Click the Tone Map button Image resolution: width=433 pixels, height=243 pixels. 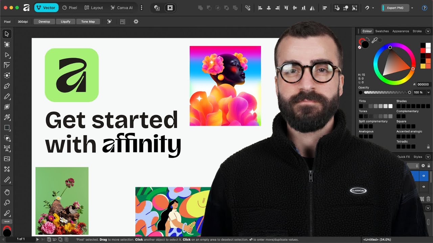pos(88,22)
